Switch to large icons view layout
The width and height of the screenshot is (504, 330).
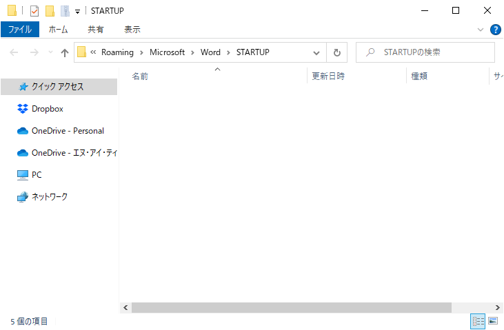click(x=493, y=321)
